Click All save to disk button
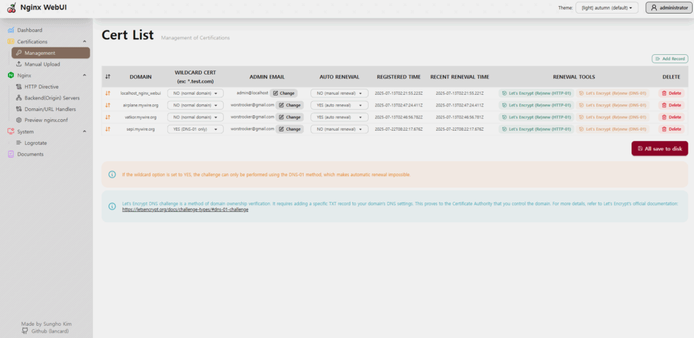This screenshot has width=694, height=338. [659, 148]
